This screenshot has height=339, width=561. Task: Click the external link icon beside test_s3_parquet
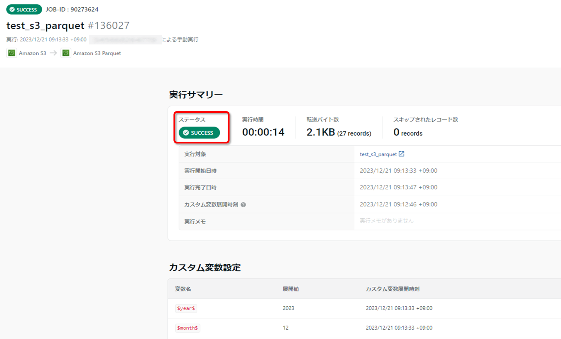point(402,154)
